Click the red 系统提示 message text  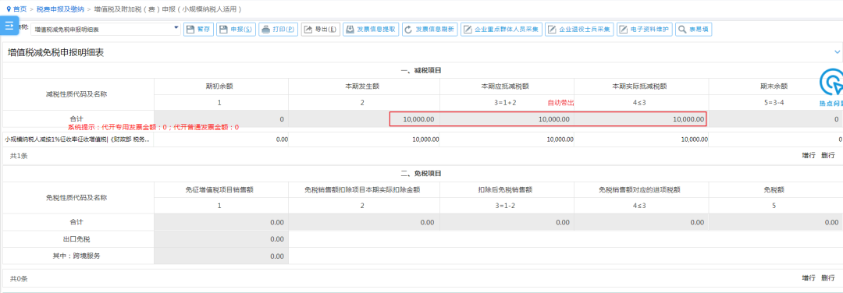pyautogui.click(x=153, y=128)
